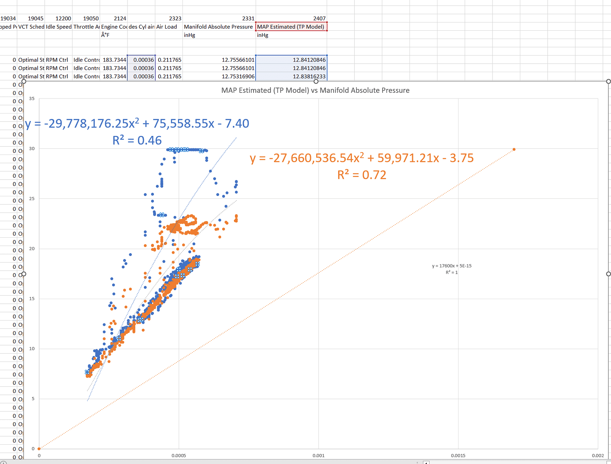The width and height of the screenshot is (611, 464).
Task: Select the long orange dotted linear trendline
Action: click(x=277, y=299)
